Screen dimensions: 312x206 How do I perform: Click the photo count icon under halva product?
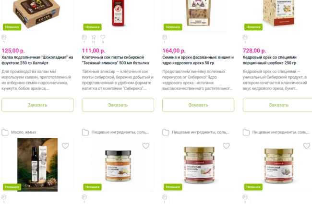[4, 37]
